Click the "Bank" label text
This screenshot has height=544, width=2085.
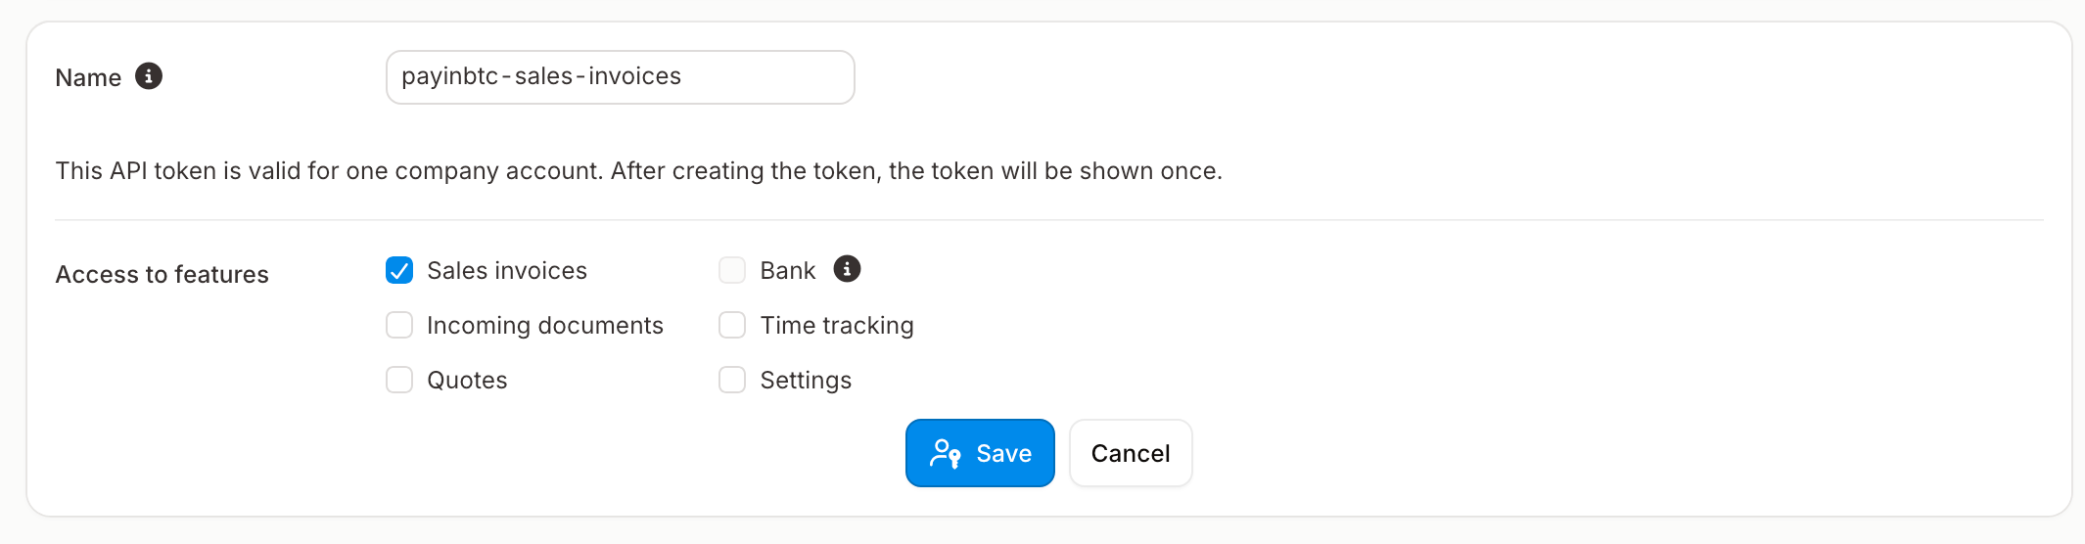click(x=787, y=271)
